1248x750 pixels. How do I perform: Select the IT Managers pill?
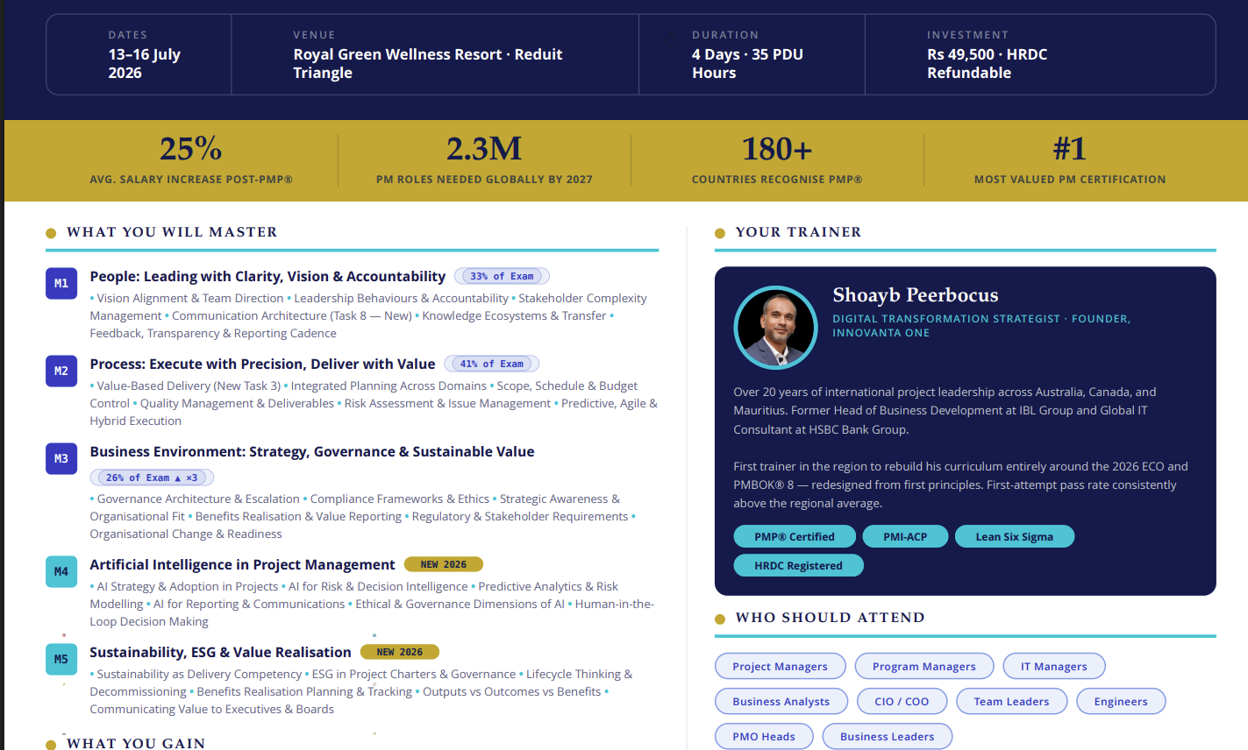pyautogui.click(x=1054, y=666)
